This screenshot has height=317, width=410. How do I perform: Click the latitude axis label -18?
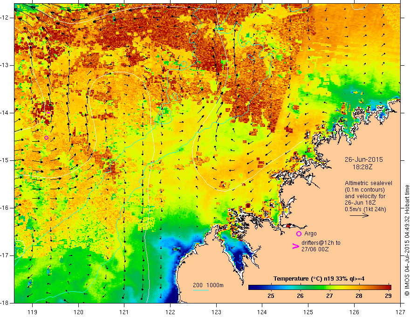point(5,303)
